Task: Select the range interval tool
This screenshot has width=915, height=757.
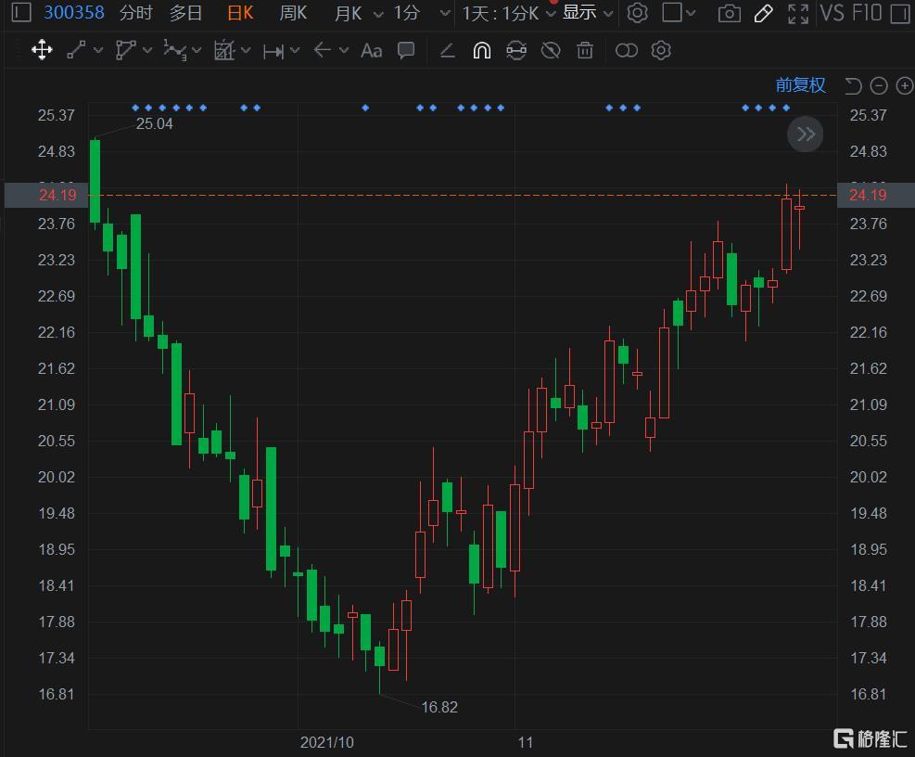Action: (x=273, y=51)
